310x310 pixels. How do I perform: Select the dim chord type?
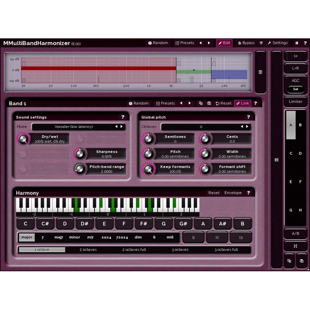(138, 237)
